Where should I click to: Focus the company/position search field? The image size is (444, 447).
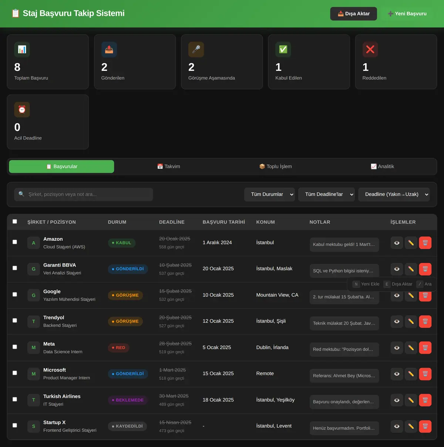[84, 194]
